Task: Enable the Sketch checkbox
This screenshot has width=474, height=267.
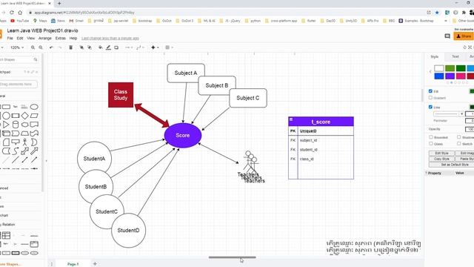Action: tap(459, 144)
